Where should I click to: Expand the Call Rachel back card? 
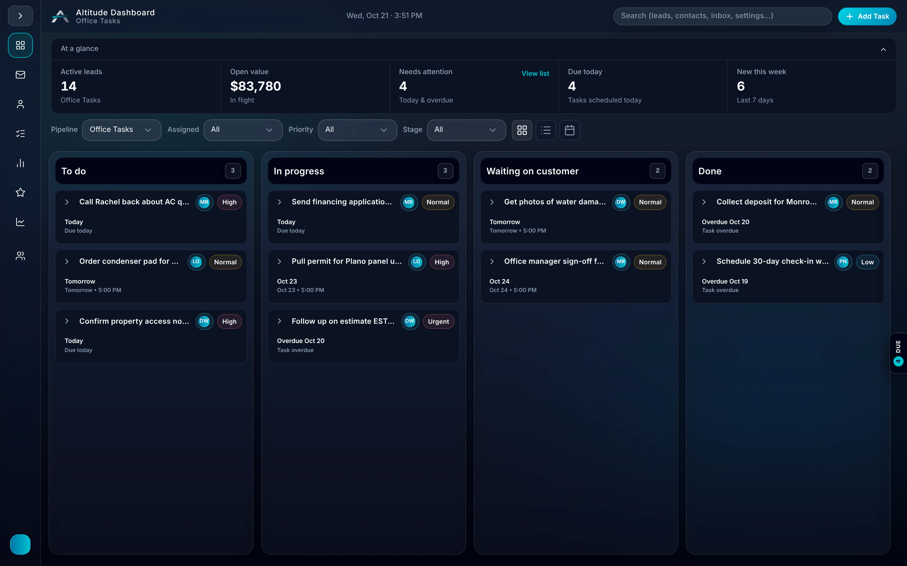point(67,202)
